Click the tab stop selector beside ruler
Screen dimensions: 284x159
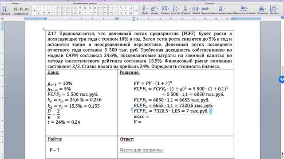coord(2,19)
